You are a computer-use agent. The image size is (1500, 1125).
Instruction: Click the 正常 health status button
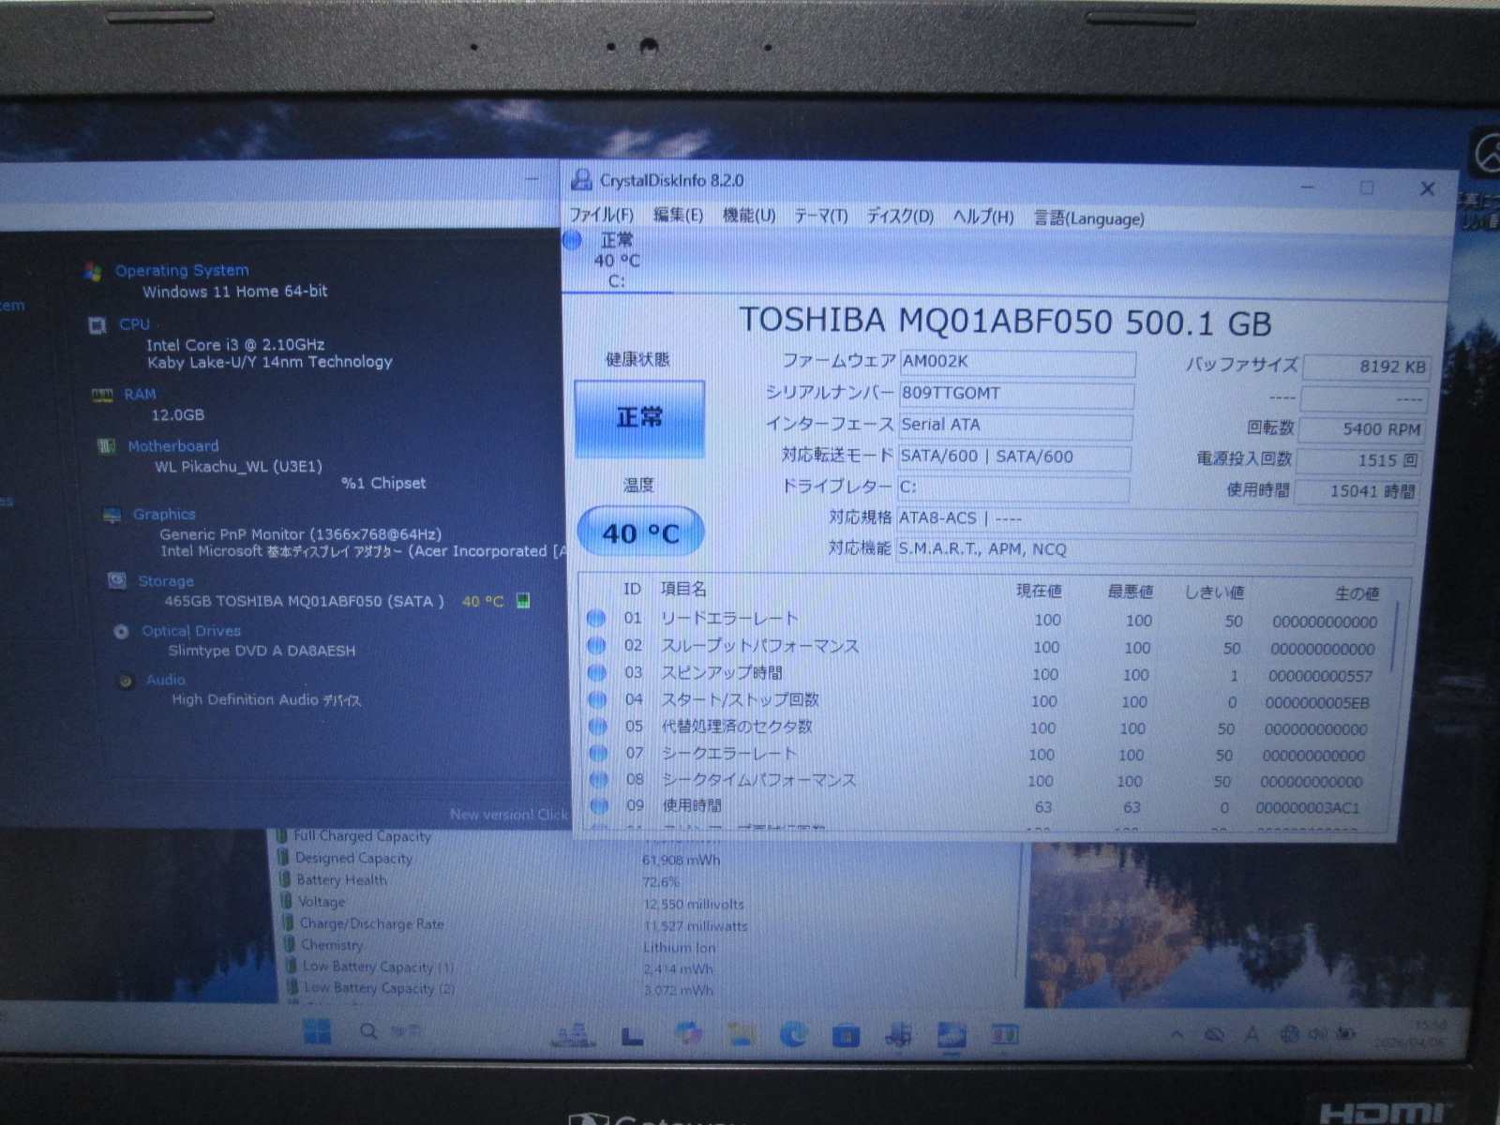(639, 418)
